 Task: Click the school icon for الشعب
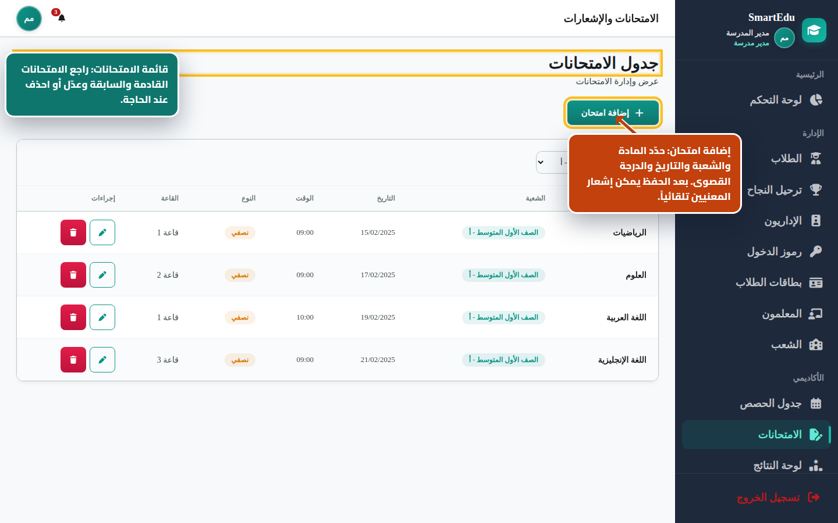tap(816, 345)
